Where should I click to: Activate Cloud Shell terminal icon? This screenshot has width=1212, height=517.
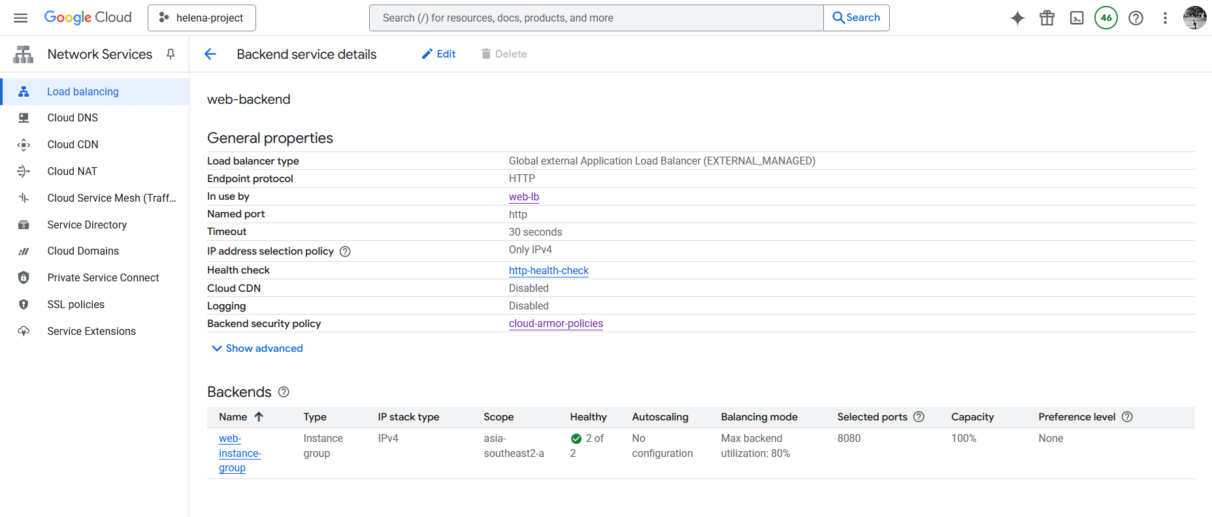click(1076, 18)
